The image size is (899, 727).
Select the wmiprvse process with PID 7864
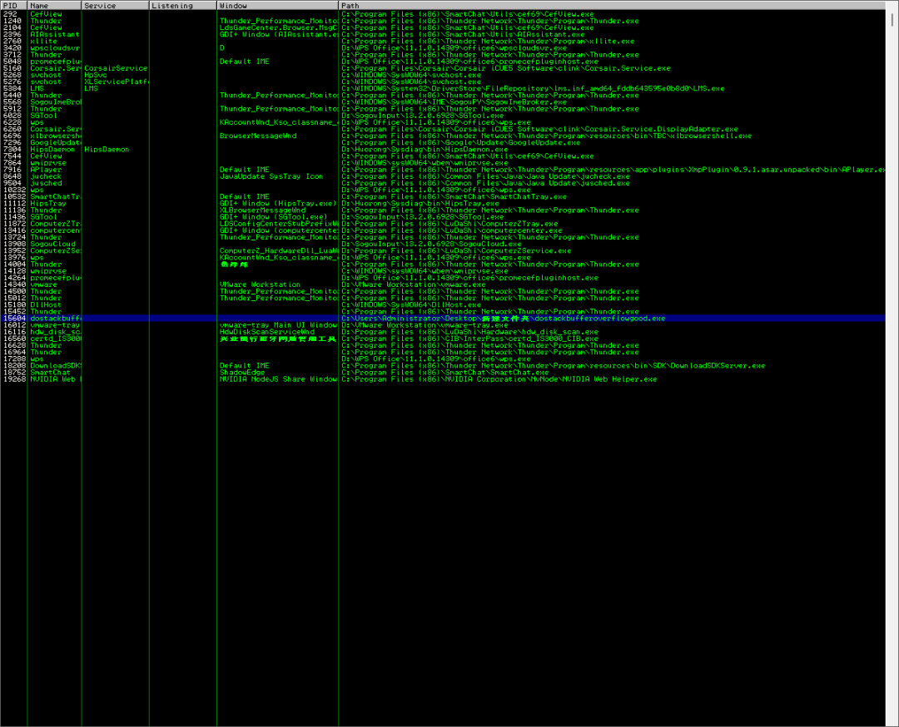[x=443, y=163]
